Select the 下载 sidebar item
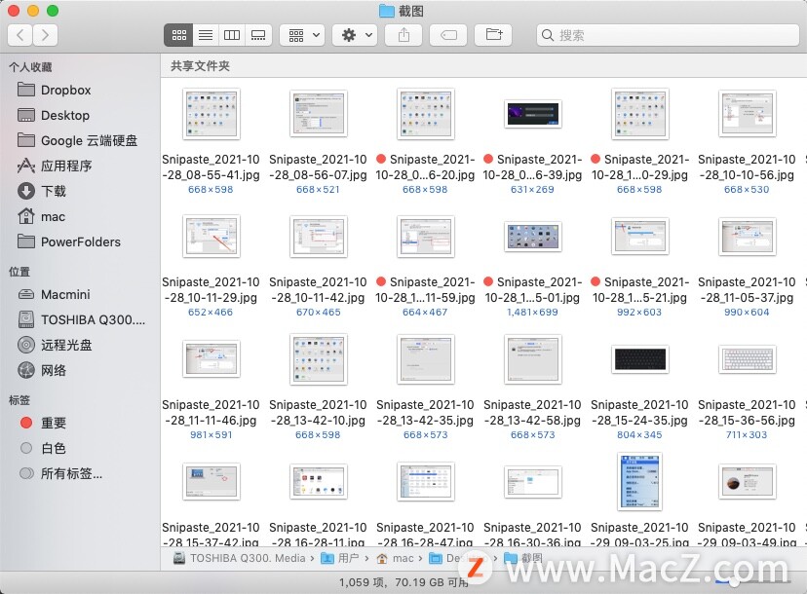This screenshot has height=594, width=807. point(54,191)
